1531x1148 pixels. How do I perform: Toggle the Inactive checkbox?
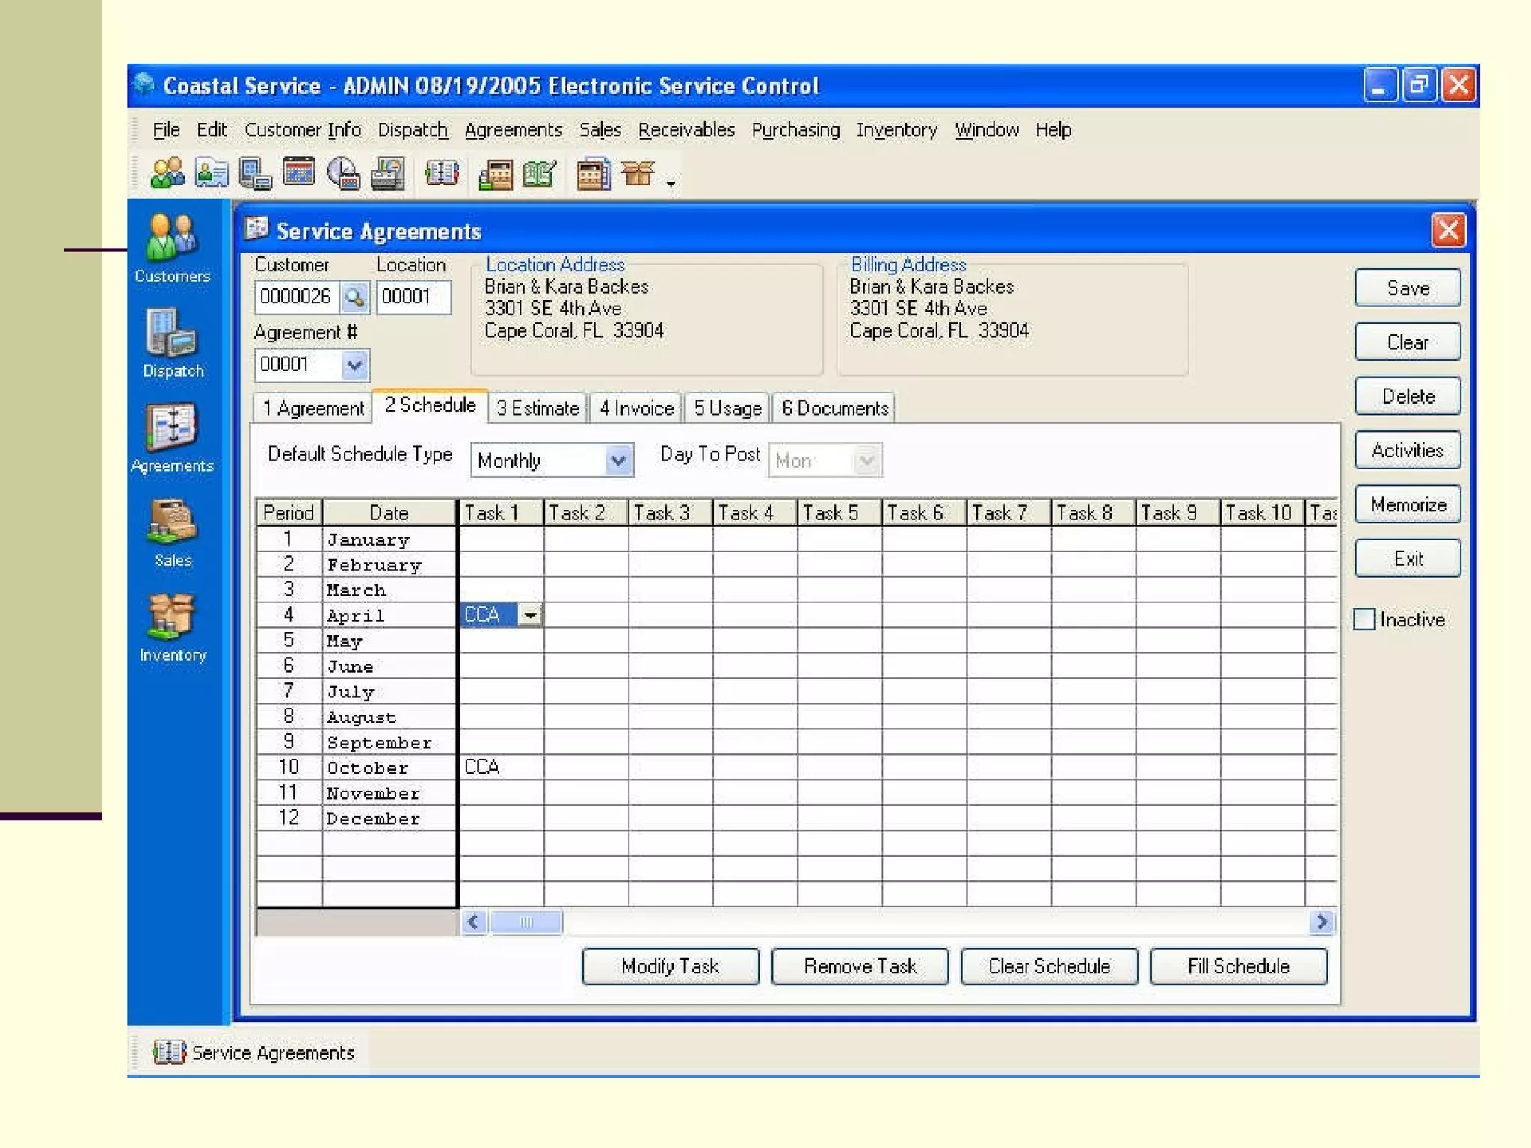pyautogui.click(x=1364, y=620)
